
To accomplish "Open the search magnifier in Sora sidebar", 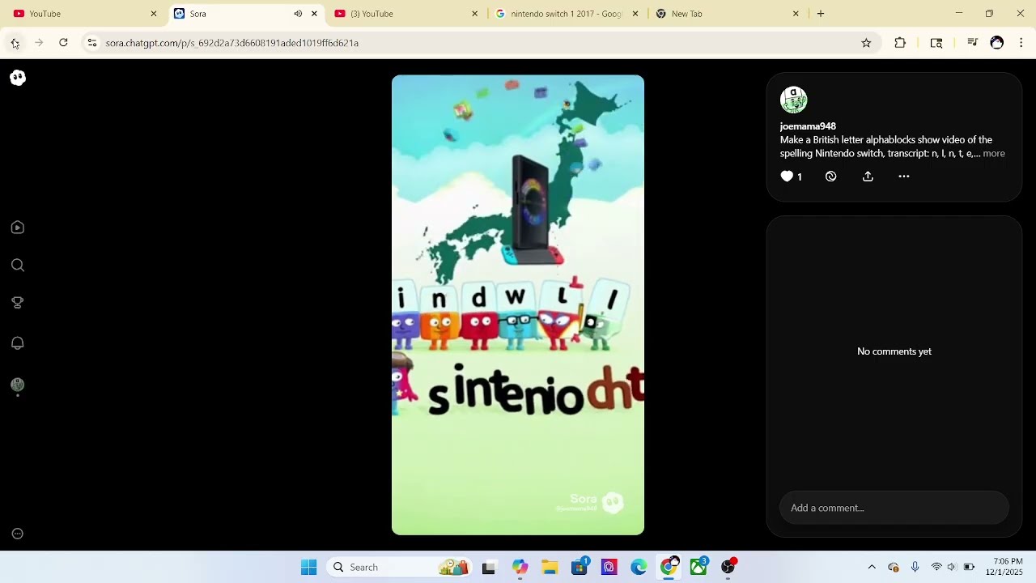I will click(x=18, y=266).
